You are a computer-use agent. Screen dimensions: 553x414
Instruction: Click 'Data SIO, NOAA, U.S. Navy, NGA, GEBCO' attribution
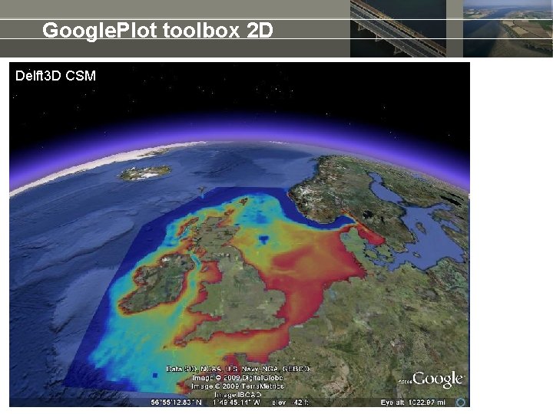point(237,369)
